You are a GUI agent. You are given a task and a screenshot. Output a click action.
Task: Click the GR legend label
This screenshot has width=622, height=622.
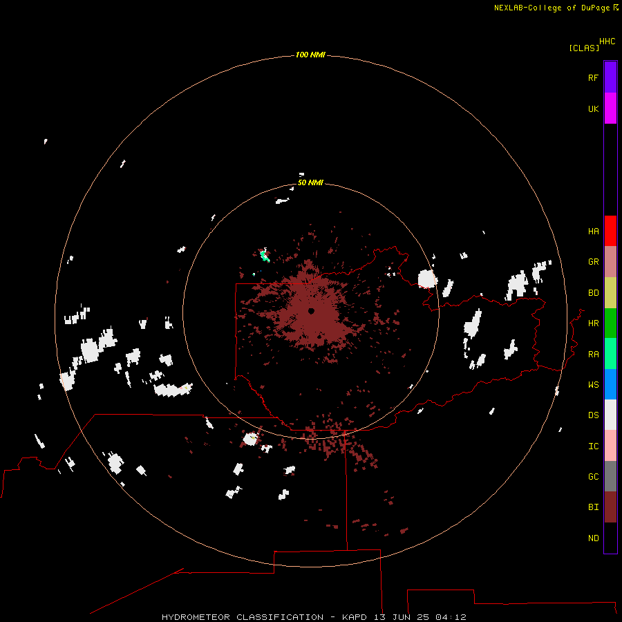point(593,262)
